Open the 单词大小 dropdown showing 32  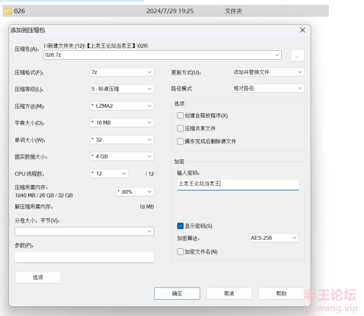122,140
